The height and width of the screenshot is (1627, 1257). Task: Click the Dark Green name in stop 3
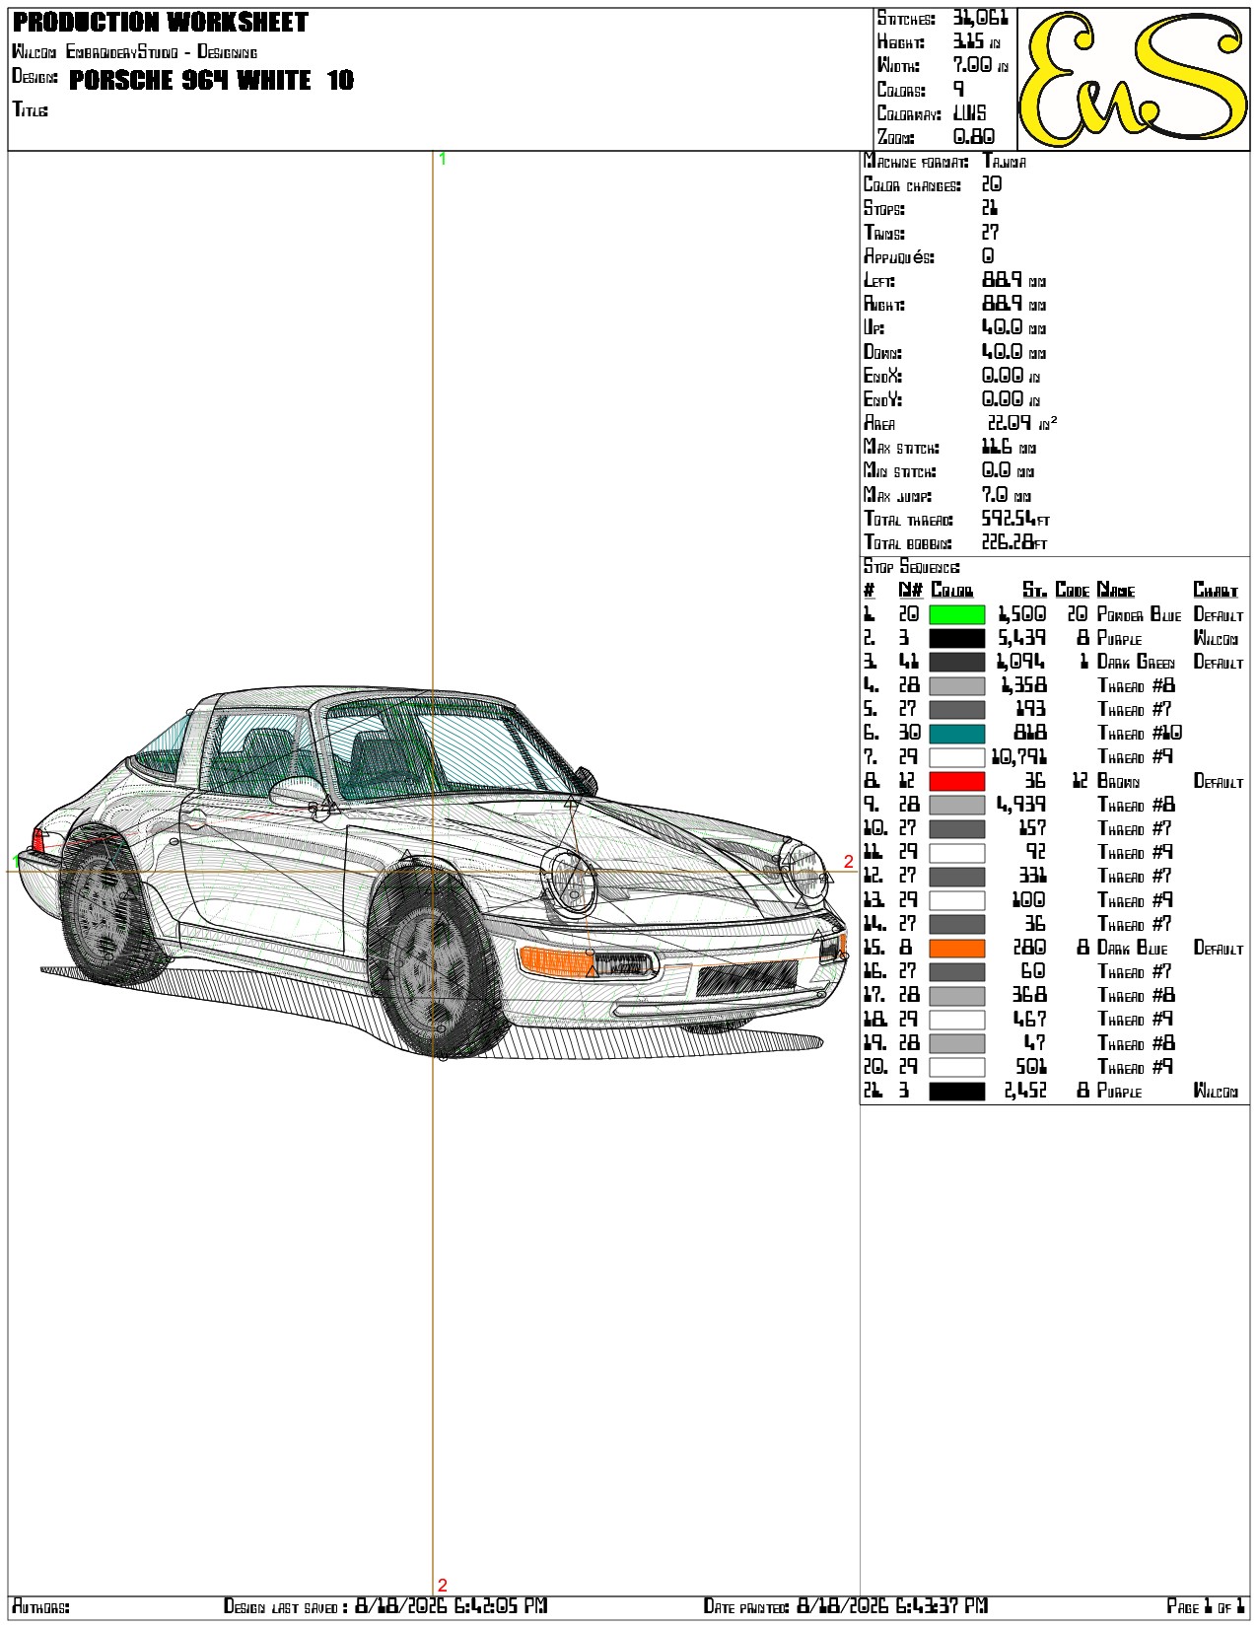(x=1136, y=662)
